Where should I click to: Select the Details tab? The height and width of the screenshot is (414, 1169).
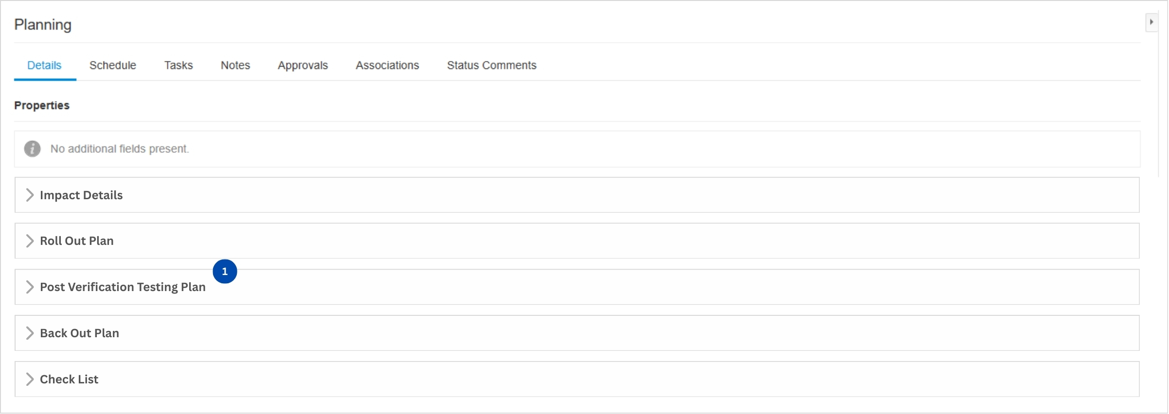(x=44, y=65)
